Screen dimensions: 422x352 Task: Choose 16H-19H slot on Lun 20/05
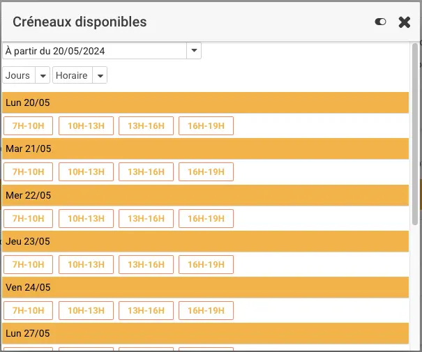click(x=206, y=125)
